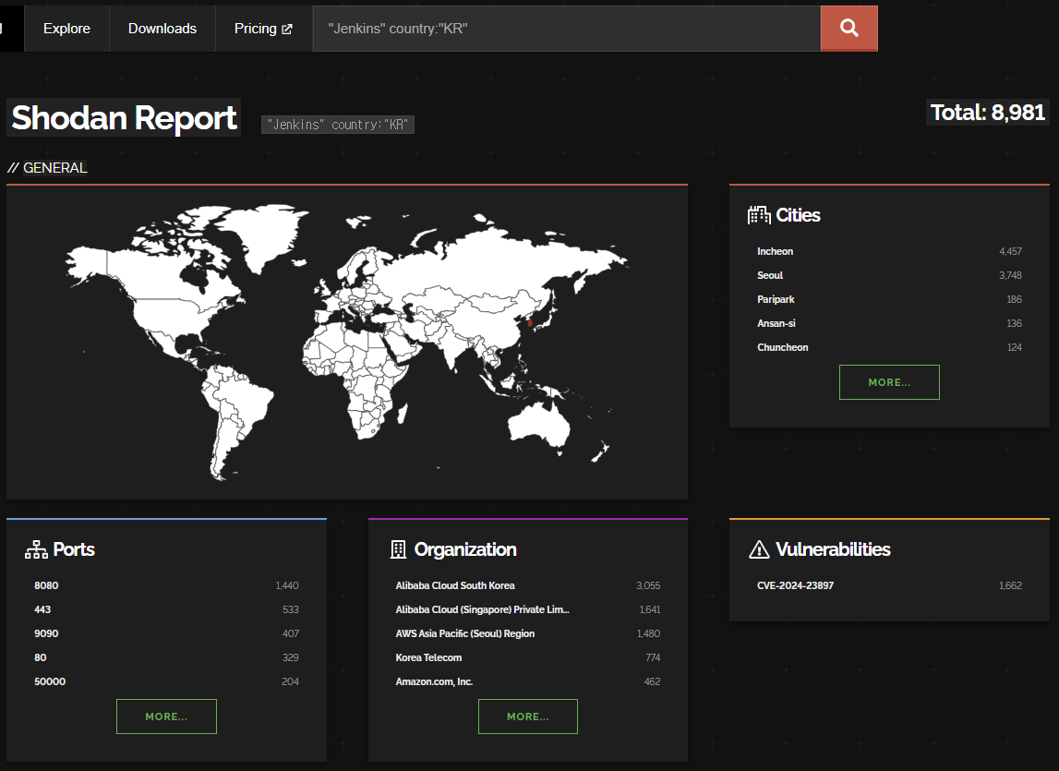This screenshot has height=771, width=1059.
Task: Select port 80 entry
Action: coord(40,657)
